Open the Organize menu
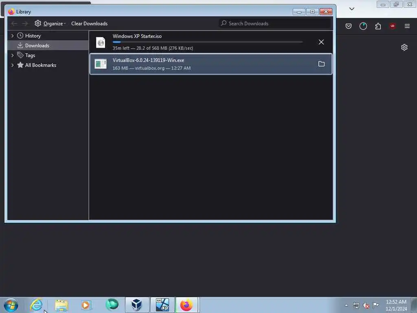Viewport: 417px width, 313px height. coord(50,23)
